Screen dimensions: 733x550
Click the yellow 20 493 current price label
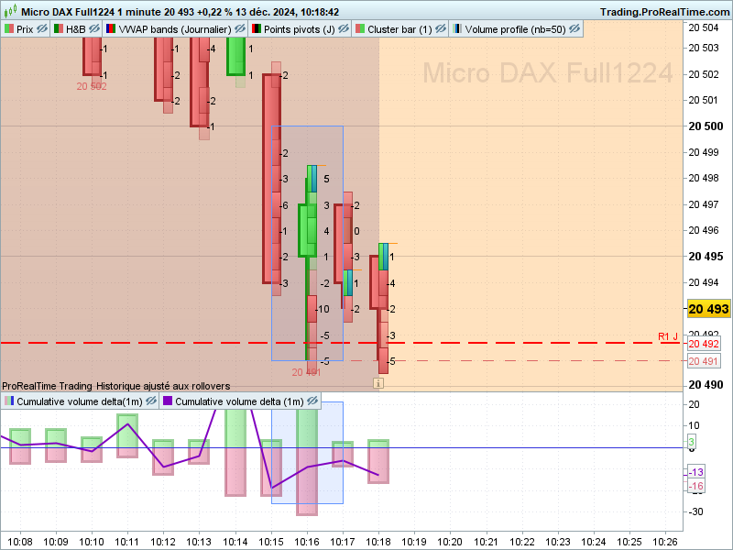[708, 309]
